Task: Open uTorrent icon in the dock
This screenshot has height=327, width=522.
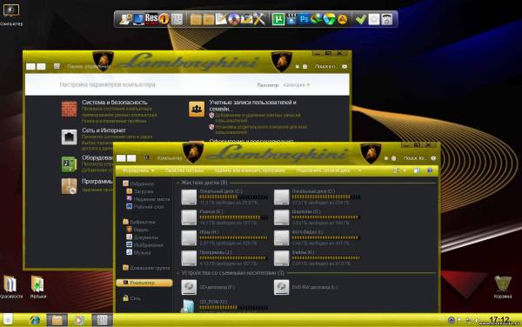Action: (278, 19)
